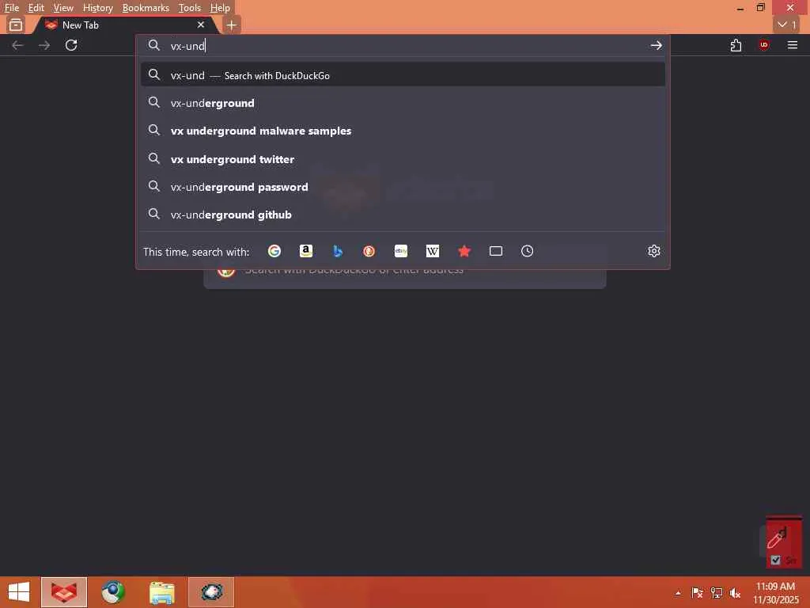Click the network tray icon
The image size is (810, 608).
coord(717,593)
